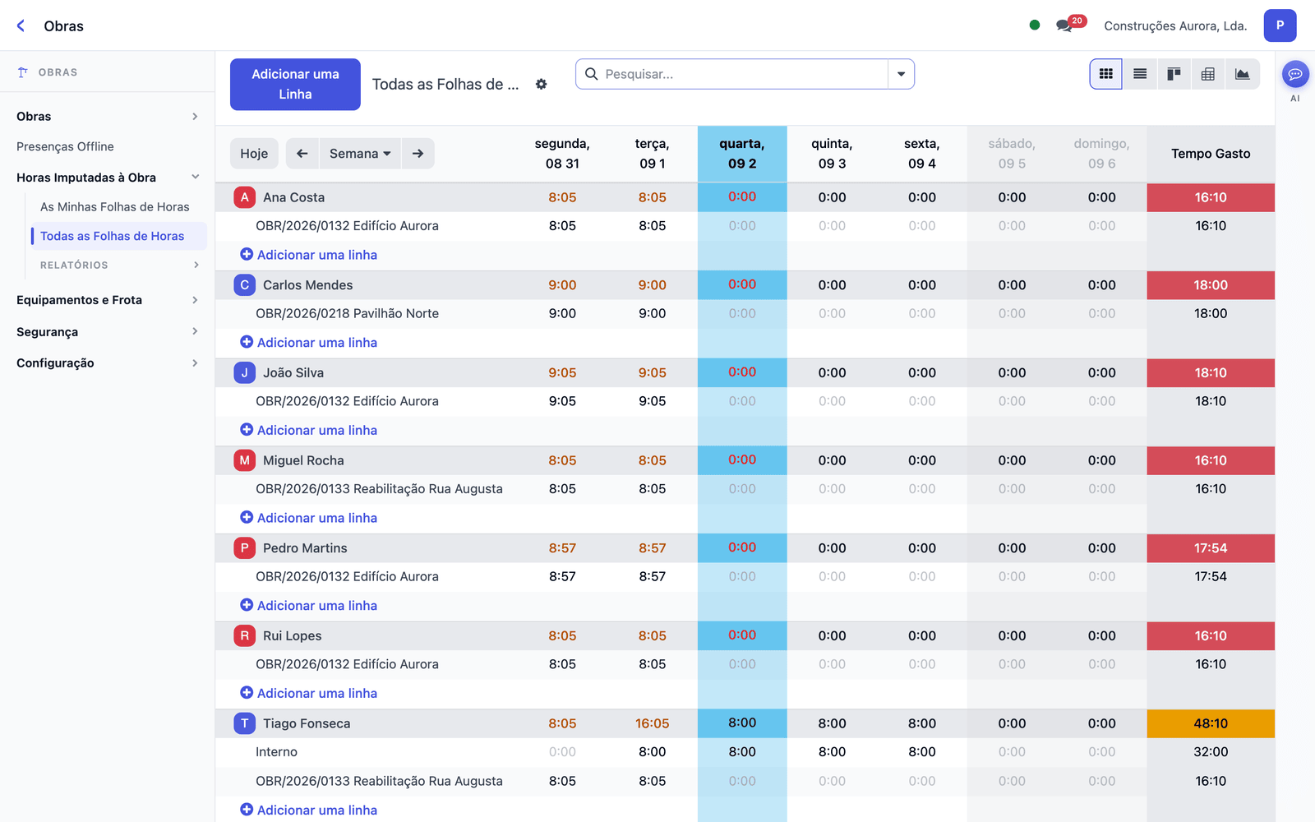Switch to pivot table view

click(1207, 74)
